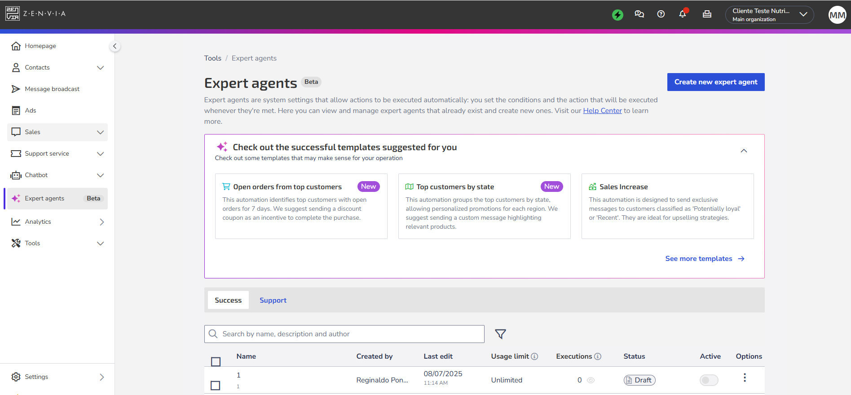851x395 pixels.
Task: Click the filter funnel icon
Action: tap(500, 334)
